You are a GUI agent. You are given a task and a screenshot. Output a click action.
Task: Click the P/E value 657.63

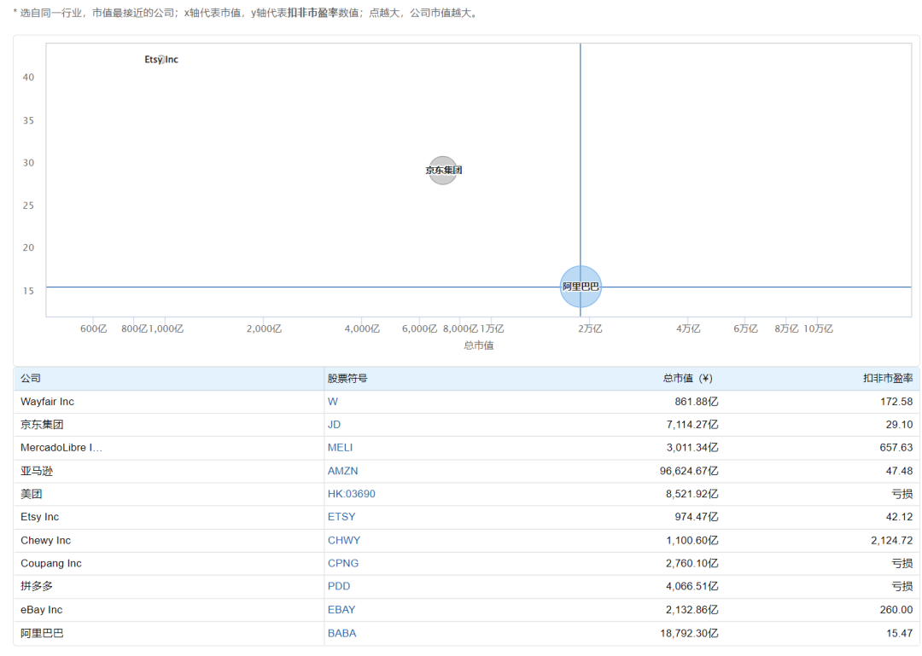[896, 447]
